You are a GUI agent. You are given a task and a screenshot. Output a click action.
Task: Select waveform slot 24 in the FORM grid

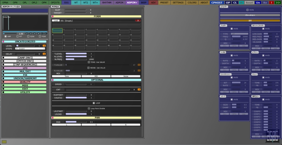point(57,47)
